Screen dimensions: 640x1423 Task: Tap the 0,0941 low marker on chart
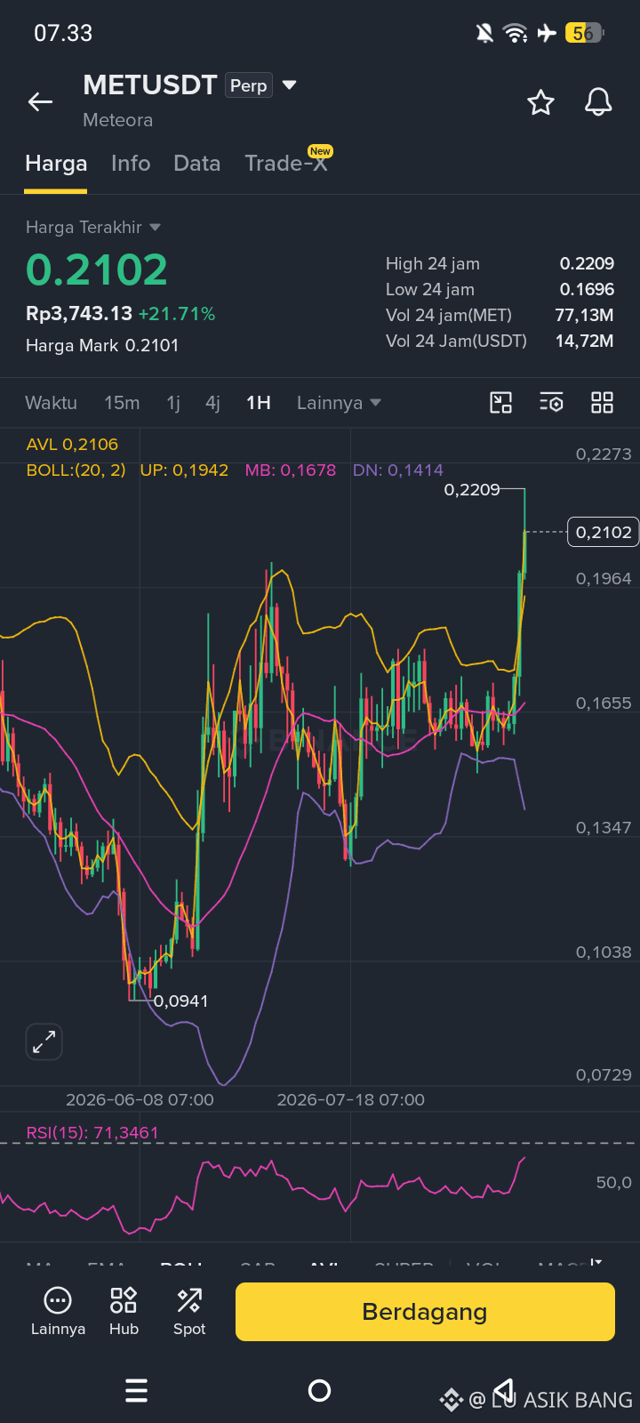coord(181,1001)
